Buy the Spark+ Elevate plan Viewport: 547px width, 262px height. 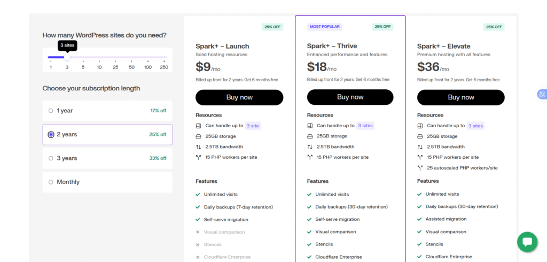point(460,97)
